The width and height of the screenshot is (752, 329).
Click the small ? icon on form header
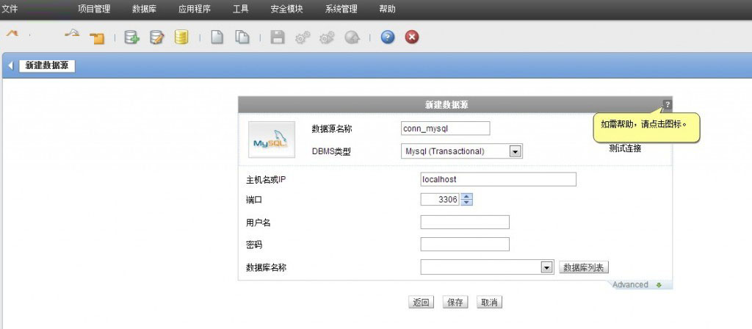tap(667, 104)
